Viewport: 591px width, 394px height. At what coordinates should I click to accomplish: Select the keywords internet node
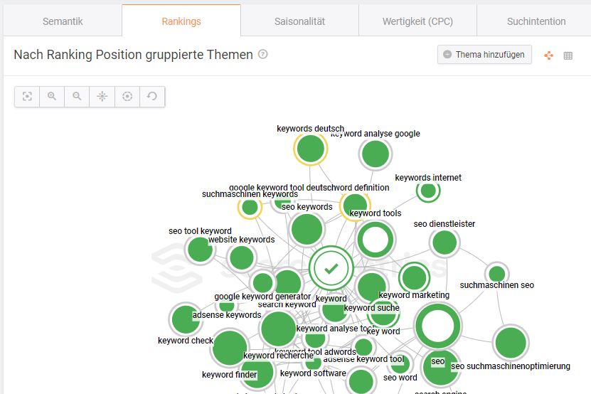(x=428, y=191)
